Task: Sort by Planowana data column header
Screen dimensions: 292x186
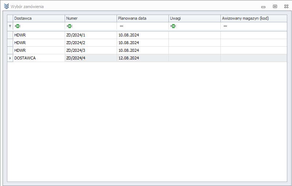Action: pos(143,18)
